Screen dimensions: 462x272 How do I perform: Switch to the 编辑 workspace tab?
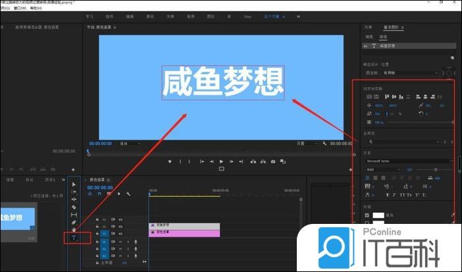tap(130, 16)
